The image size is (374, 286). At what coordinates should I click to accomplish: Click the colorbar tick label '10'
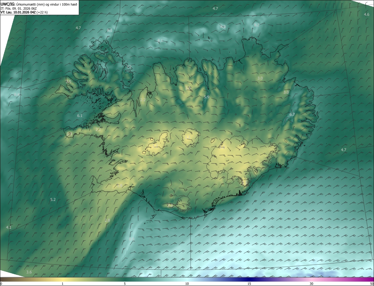coord(187,284)
